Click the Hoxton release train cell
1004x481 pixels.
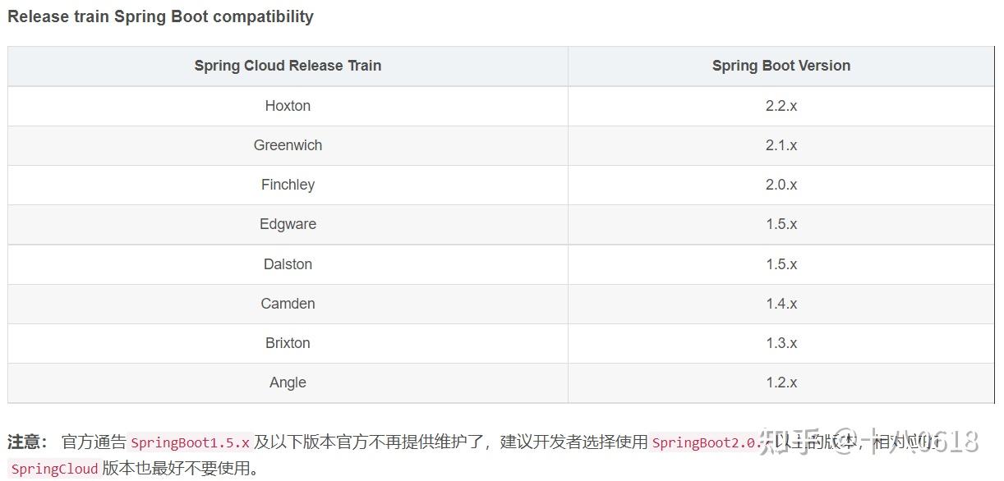(x=288, y=106)
